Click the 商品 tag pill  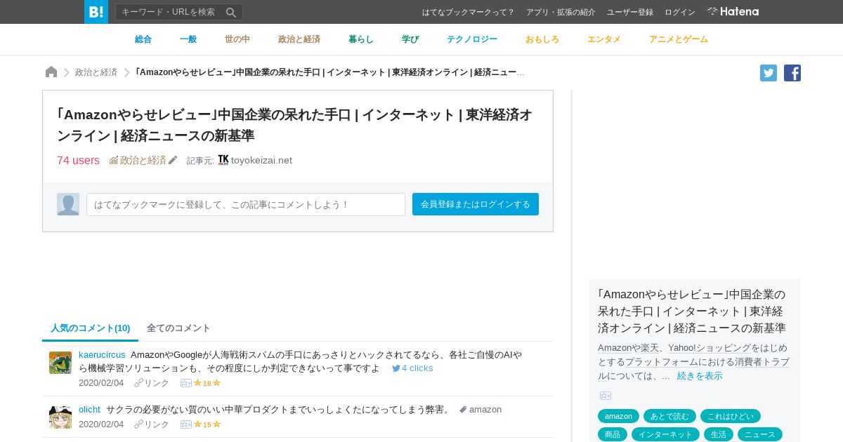click(x=613, y=434)
